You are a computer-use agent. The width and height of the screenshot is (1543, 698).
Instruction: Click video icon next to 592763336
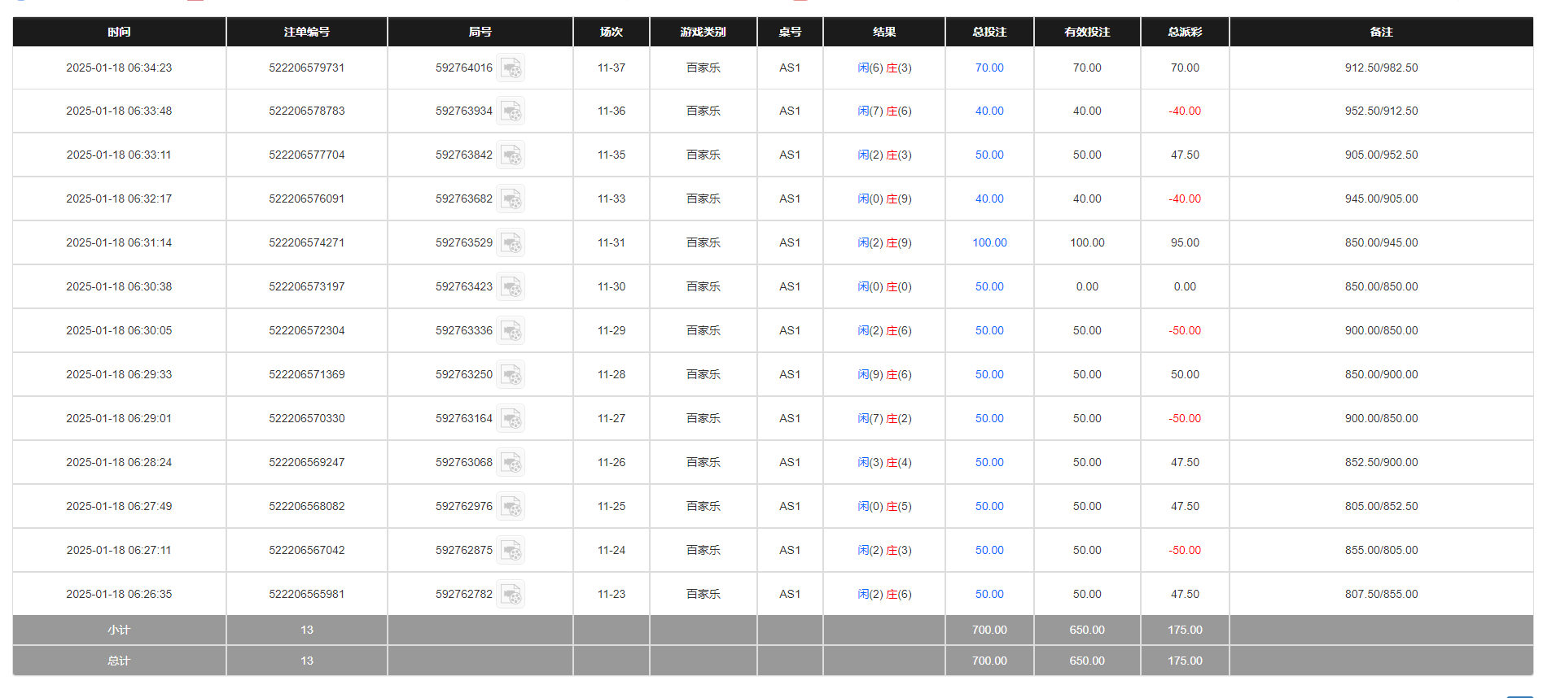point(511,331)
